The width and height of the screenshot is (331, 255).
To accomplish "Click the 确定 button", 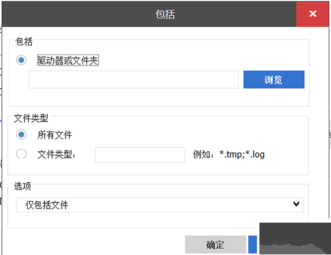I will [x=215, y=245].
